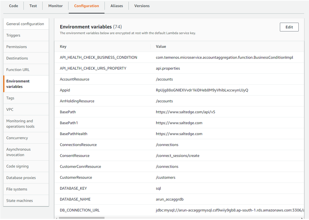Open the Aliases tab

click(x=117, y=6)
